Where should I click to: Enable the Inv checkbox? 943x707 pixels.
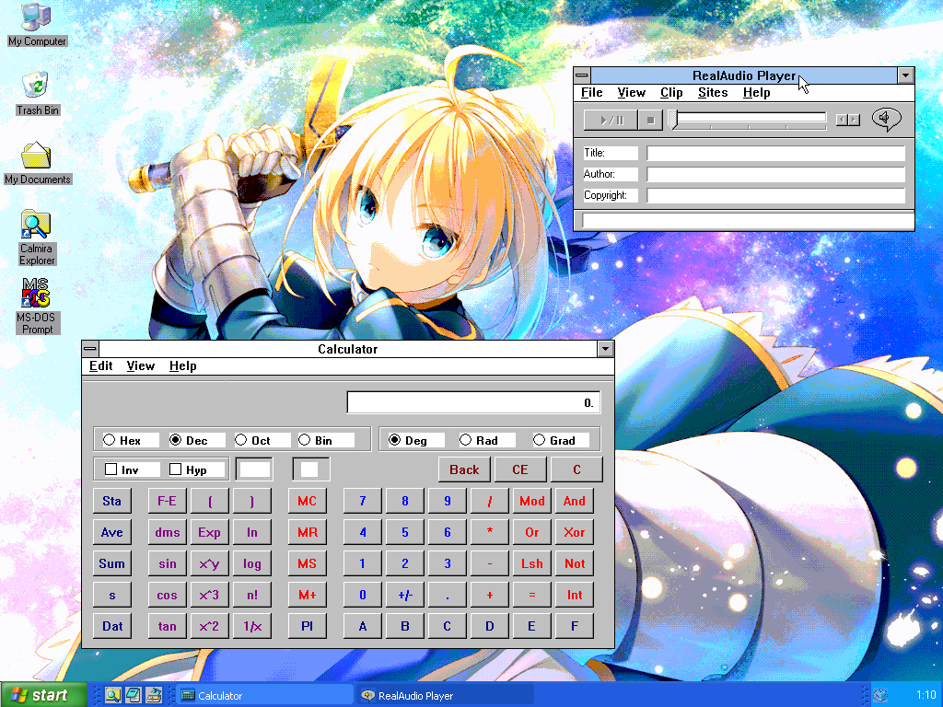[x=111, y=469]
